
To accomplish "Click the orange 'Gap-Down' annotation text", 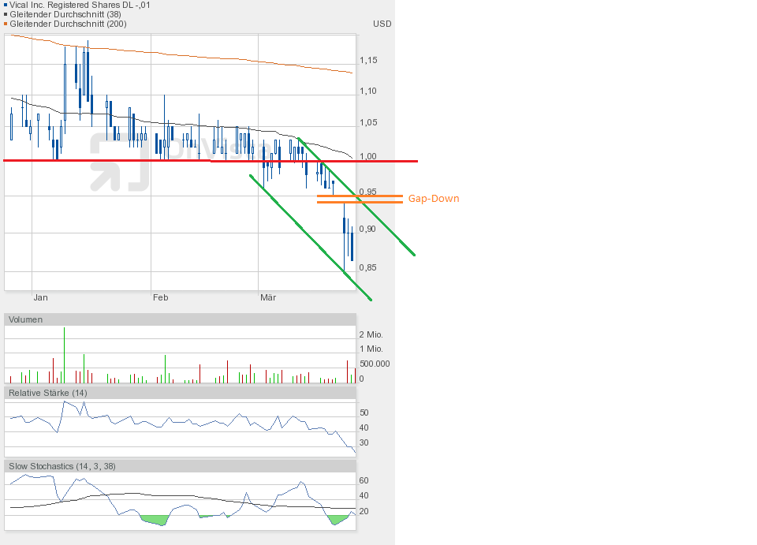I will coord(434,199).
